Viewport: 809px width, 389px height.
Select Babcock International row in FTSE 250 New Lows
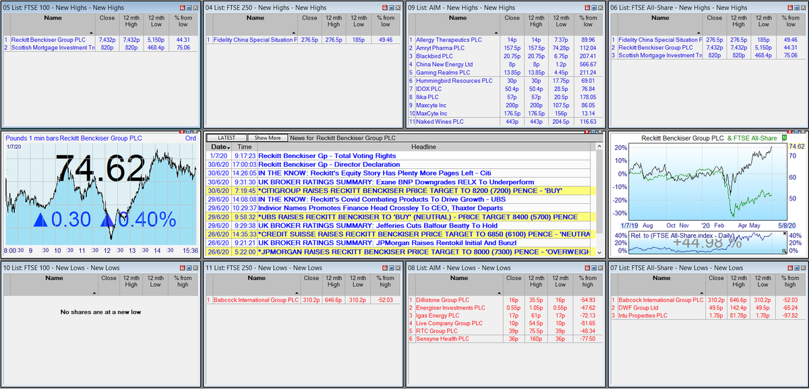pos(303,300)
